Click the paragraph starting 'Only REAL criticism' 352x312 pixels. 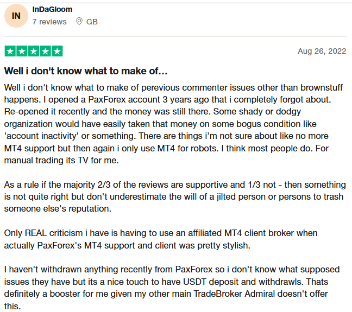pyautogui.click(x=161, y=239)
